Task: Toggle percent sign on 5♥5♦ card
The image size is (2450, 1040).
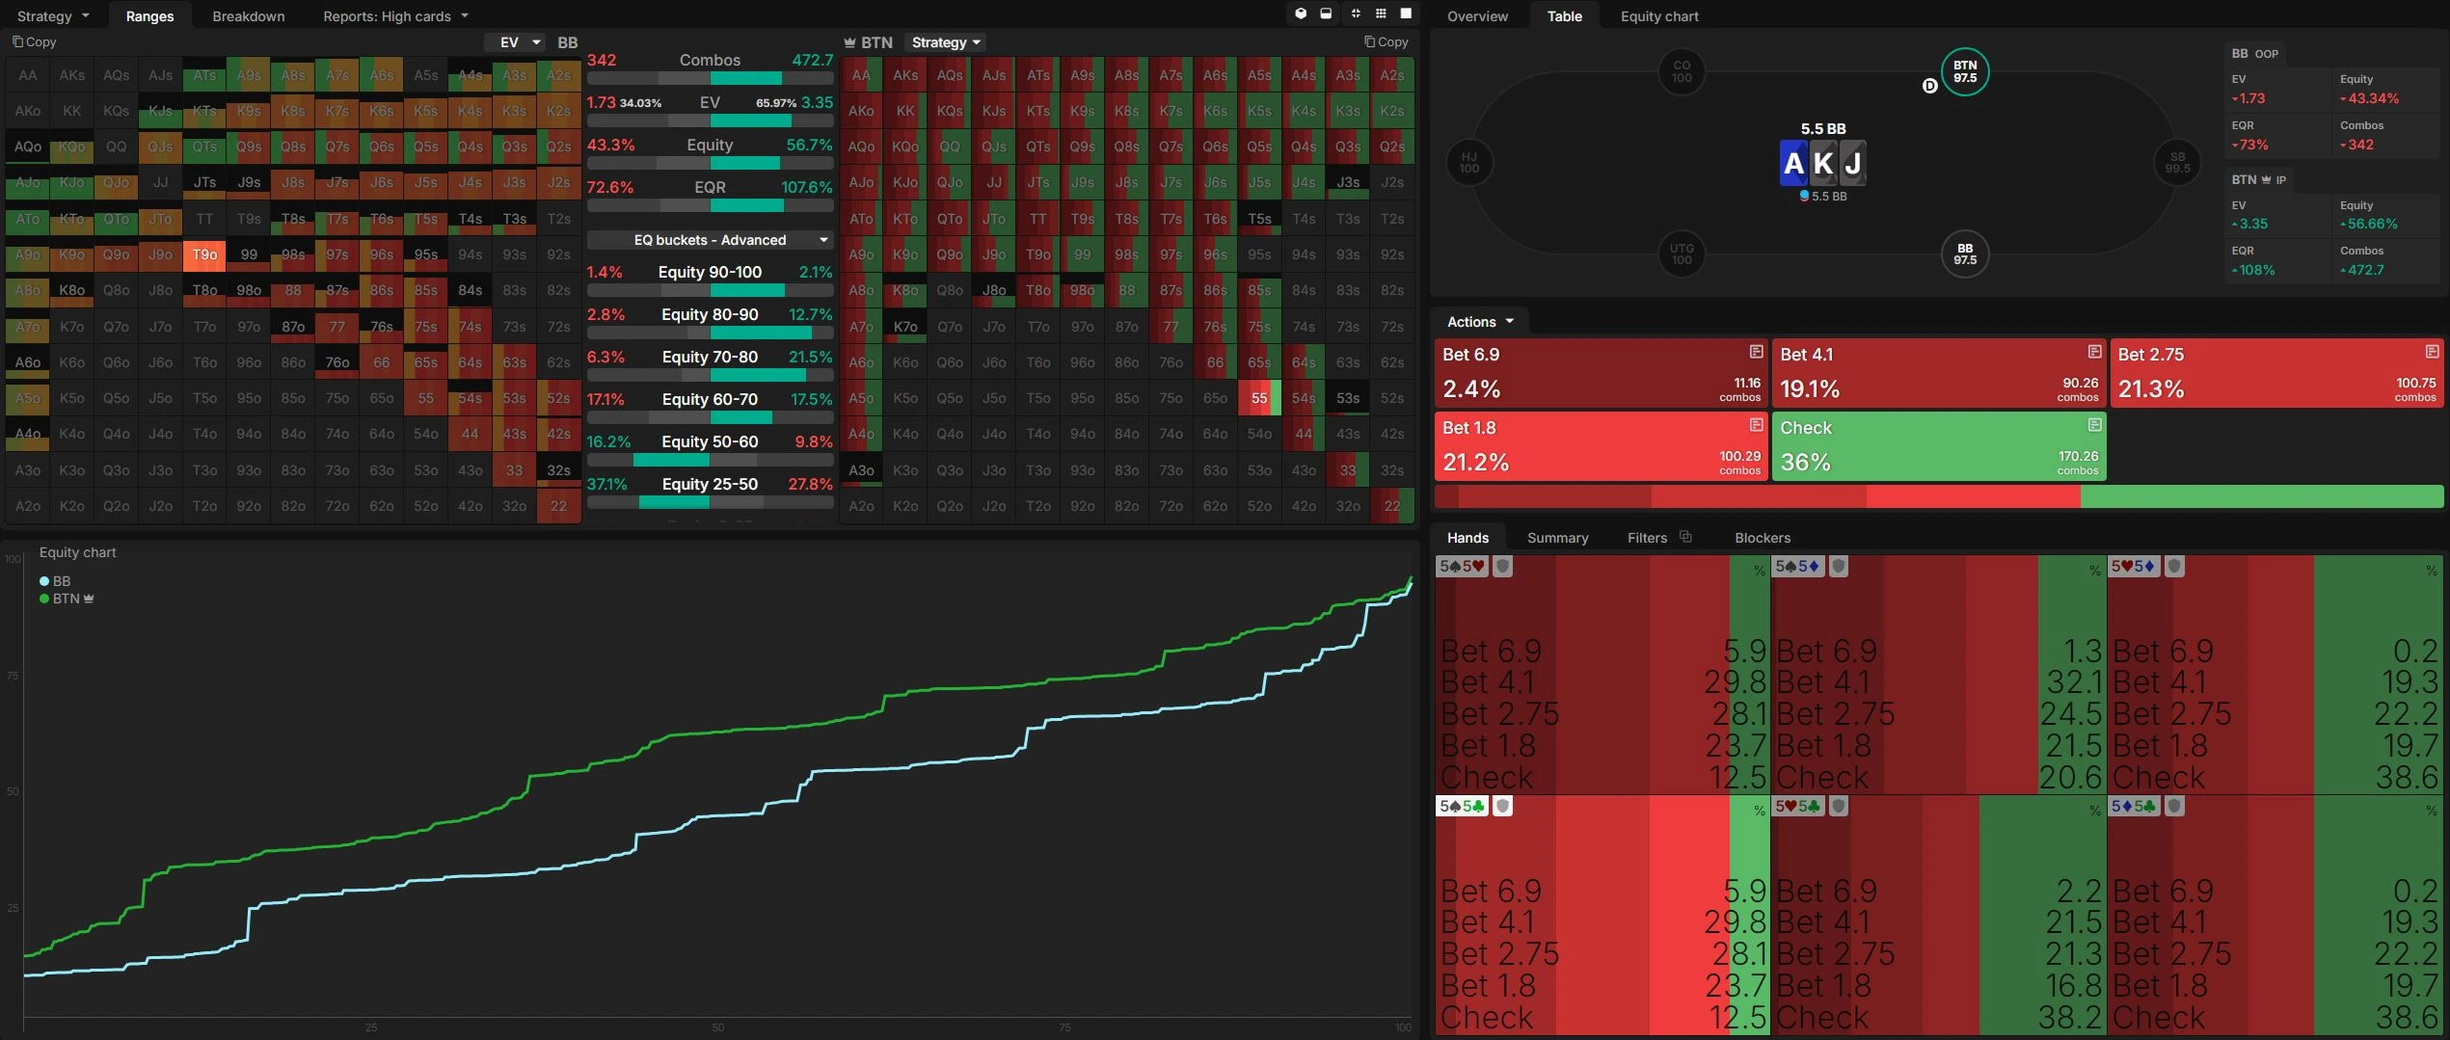Action: pos(2432,571)
